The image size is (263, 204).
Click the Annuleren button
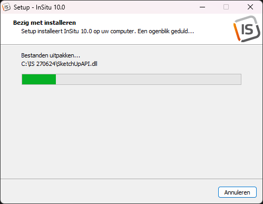(x=237, y=192)
